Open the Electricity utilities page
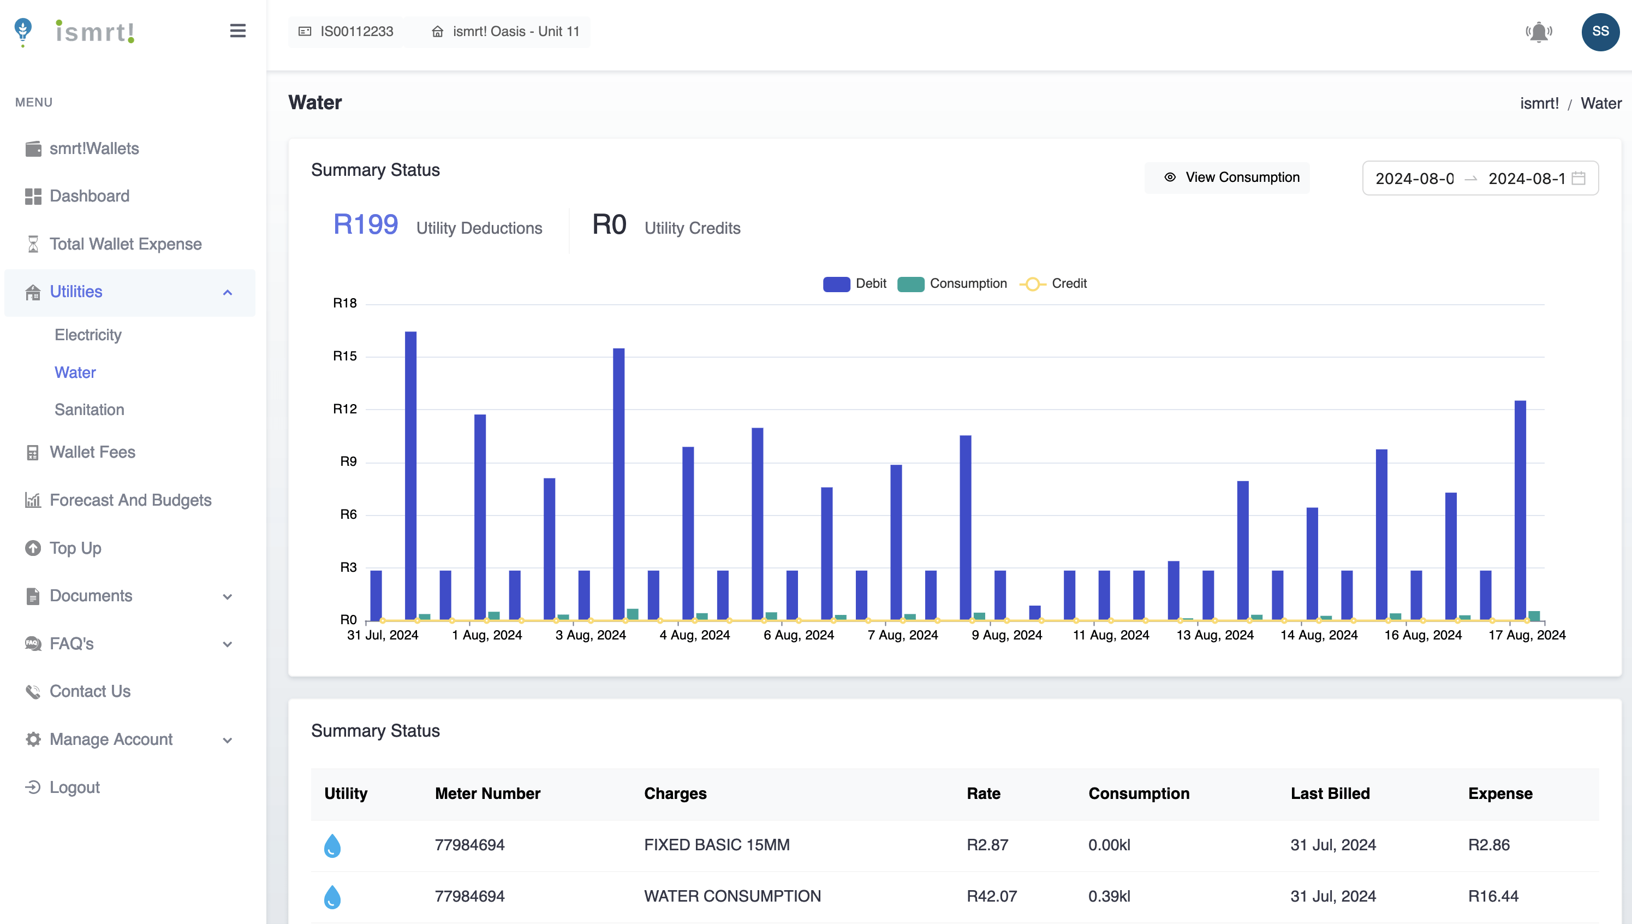This screenshot has height=924, width=1632. (87, 334)
